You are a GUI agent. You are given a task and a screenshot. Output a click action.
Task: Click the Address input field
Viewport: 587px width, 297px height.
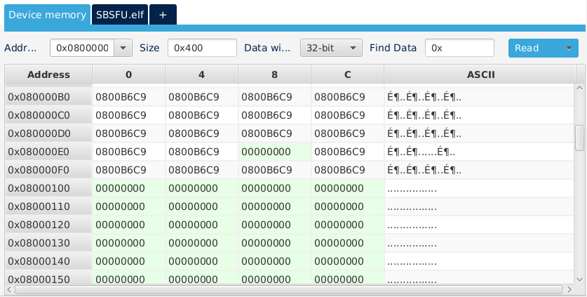point(82,48)
